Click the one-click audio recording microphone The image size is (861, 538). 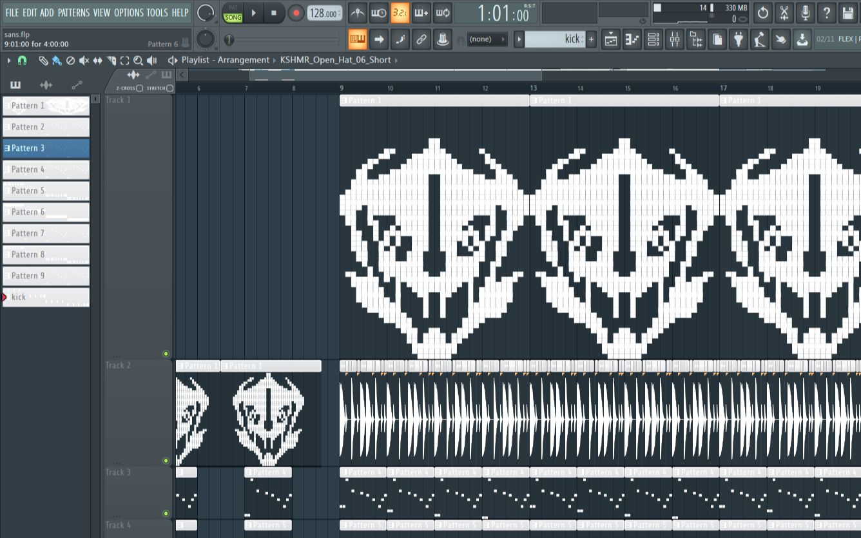pos(806,13)
